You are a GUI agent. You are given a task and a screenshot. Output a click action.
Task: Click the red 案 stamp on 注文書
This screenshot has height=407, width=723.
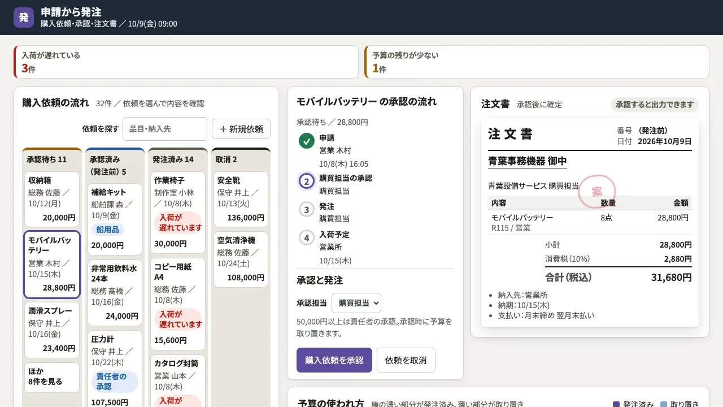(x=597, y=192)
